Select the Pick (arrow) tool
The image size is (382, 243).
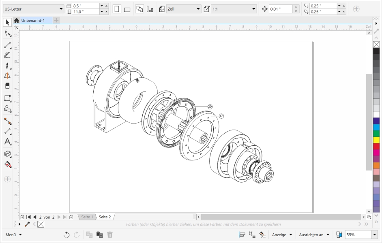pos(6,22)
